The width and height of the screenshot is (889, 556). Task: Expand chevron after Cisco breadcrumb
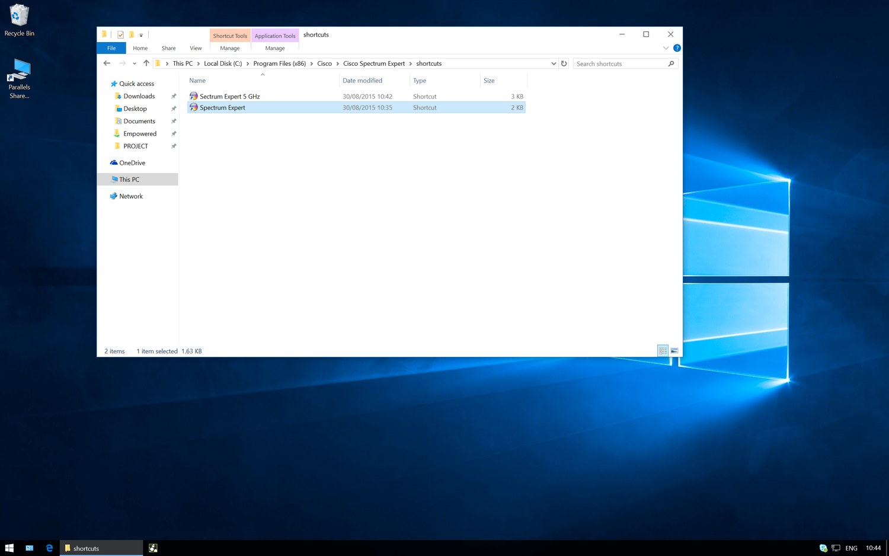coord(338,63)
